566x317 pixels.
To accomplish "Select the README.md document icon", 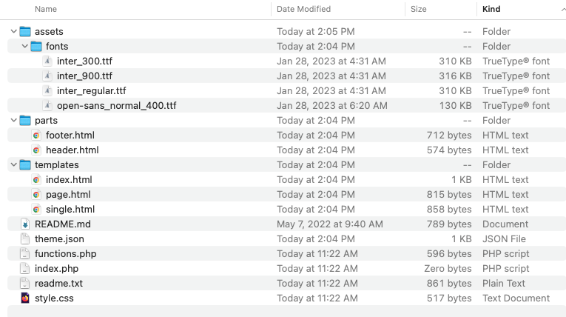I will pyautogui.click(x=25, y=224).
